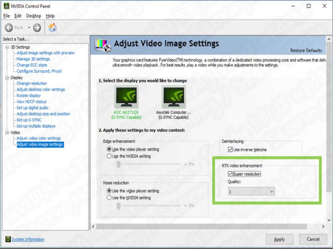Click the vertical scrollbar down arrow

coord(329,220)
